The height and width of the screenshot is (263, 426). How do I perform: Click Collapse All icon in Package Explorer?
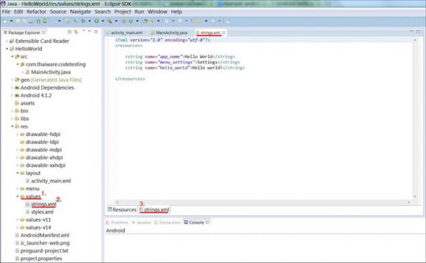(x=69, y=32)
